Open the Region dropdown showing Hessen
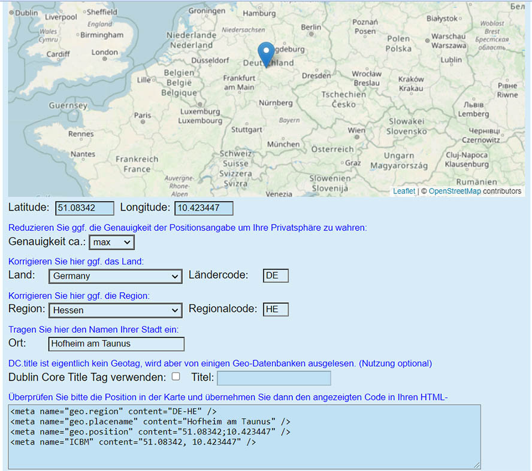 click(115, 310)
